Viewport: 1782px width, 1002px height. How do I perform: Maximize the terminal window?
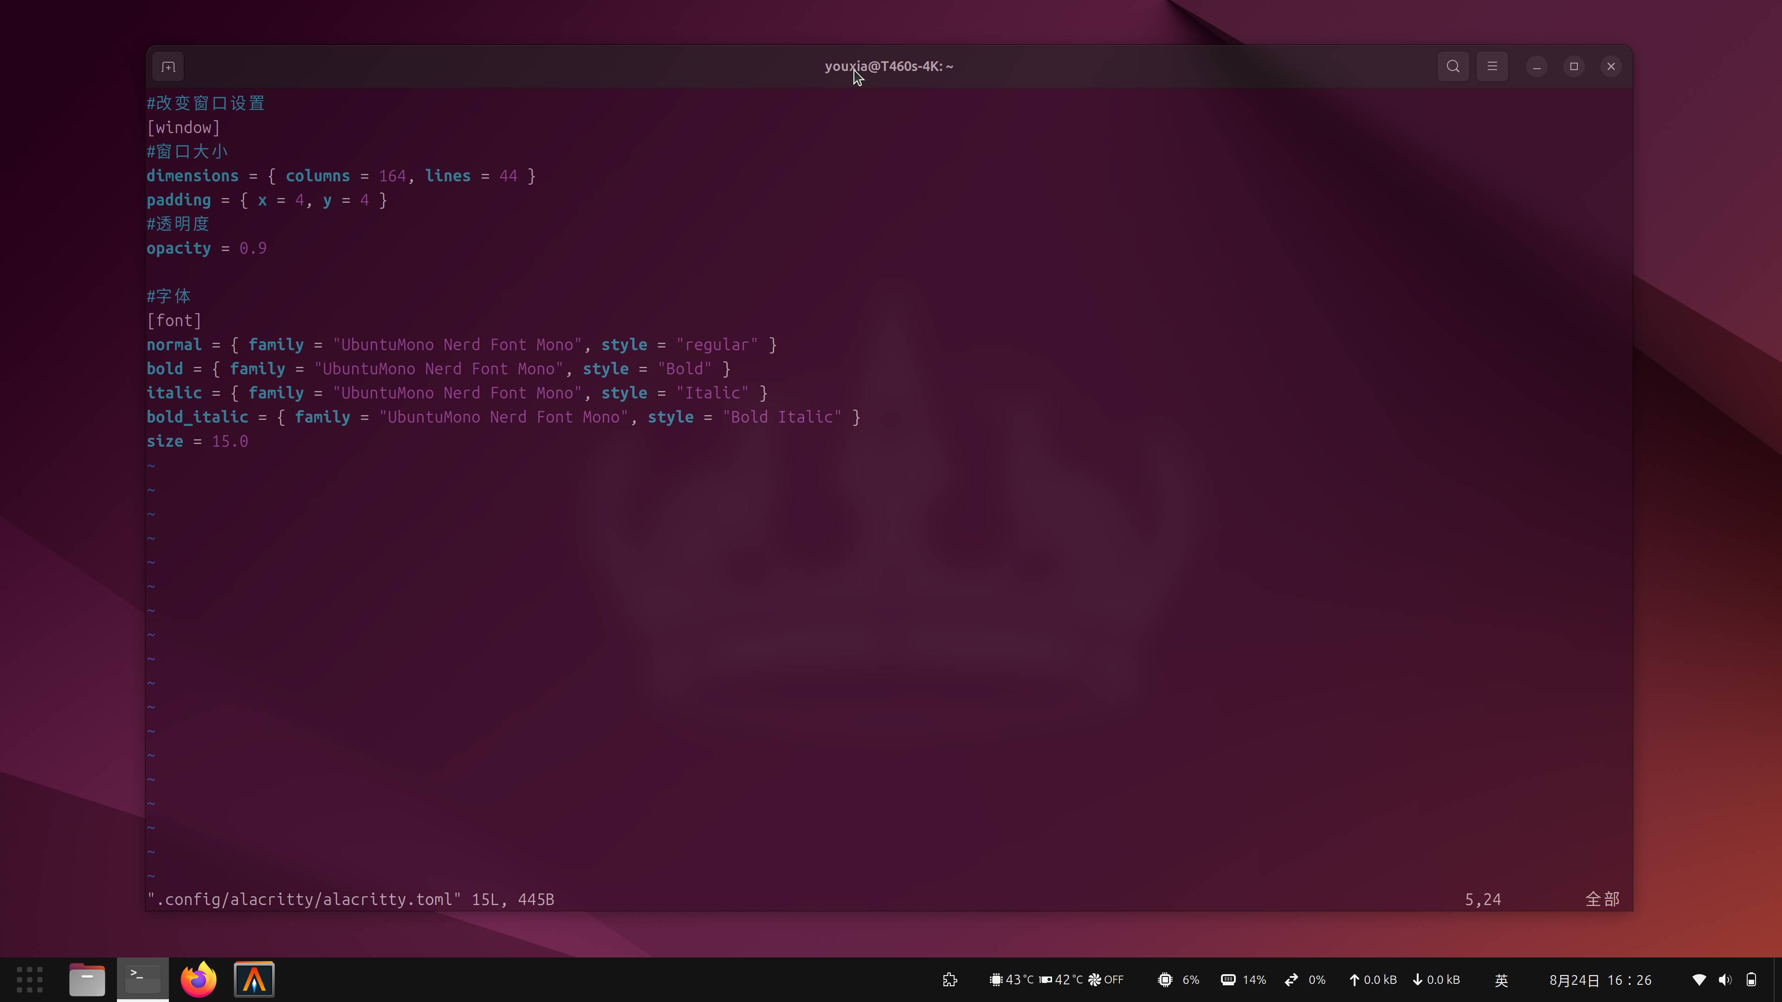1574,66
